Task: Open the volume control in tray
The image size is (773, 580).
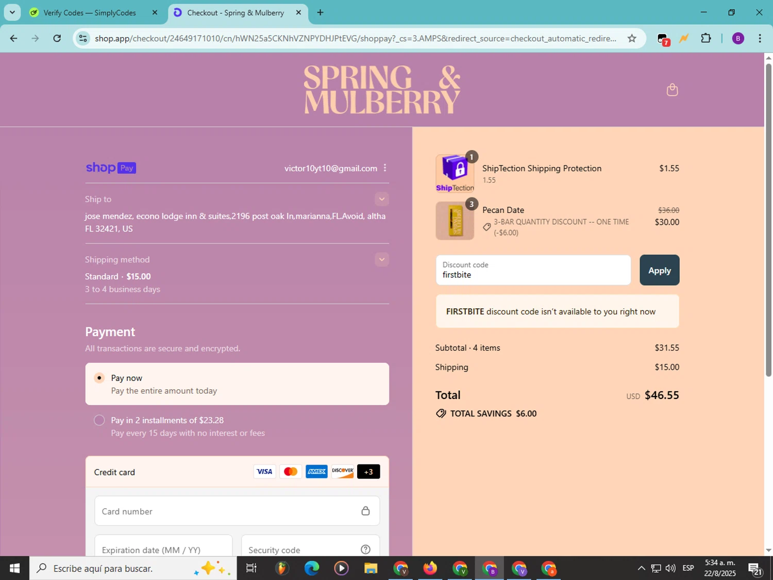Action: [x=670, y=568]
